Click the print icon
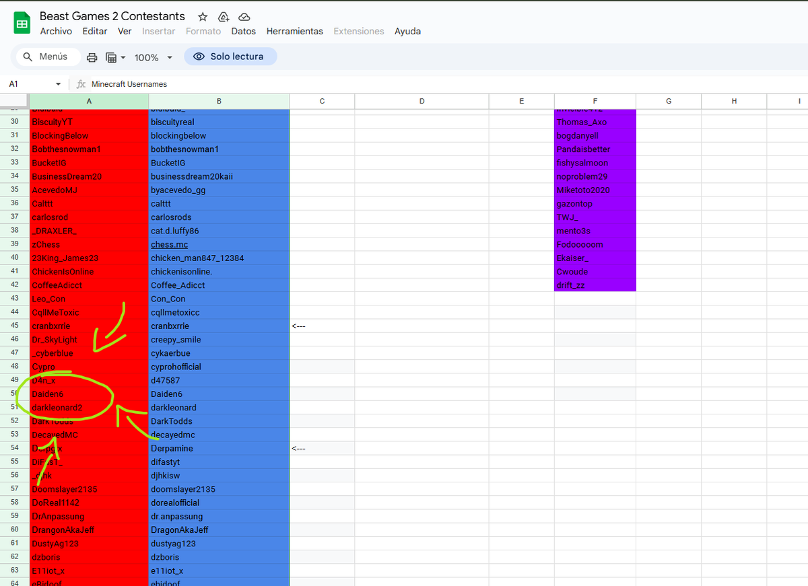The image size is (808, 586). click(x=92, y=57)
